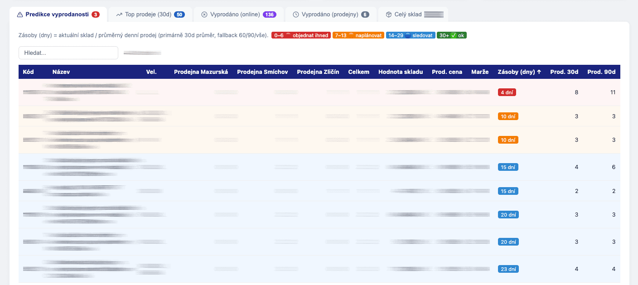Image resolution: width=638 pixels, height=285 pixels.
Task: Sort by Hodnota skladu column header
Action: 401,72
